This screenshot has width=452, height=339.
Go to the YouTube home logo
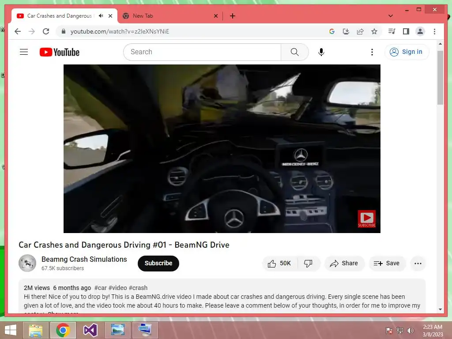[x=60, y=52]
